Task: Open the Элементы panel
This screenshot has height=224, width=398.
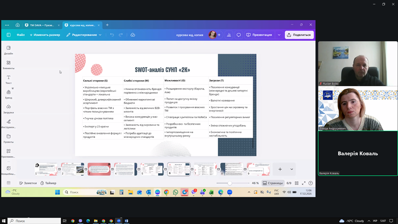Action: click(9, 65)
